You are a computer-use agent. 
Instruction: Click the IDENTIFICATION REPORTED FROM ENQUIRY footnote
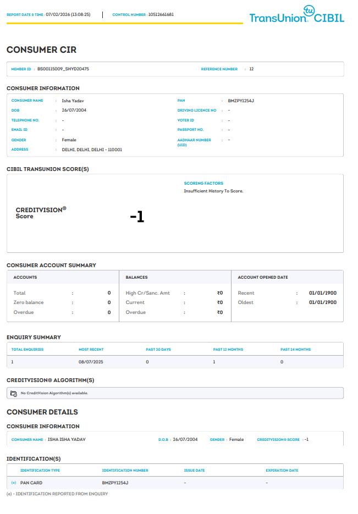(57, 494)
